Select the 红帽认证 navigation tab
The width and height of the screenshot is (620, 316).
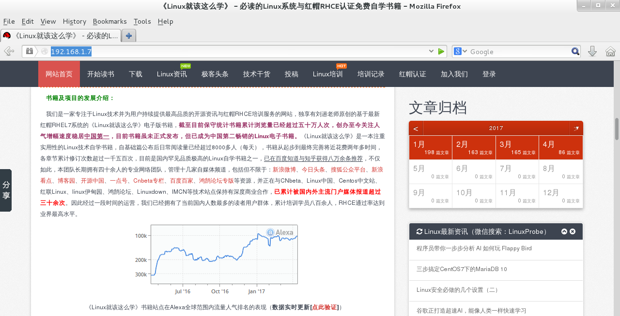[412, 74]
